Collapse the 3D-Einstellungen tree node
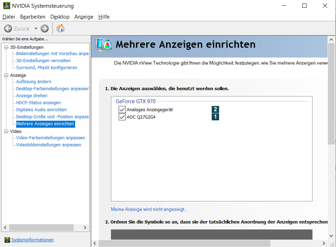This screenshot has height=247, width=336. point(6,47)
